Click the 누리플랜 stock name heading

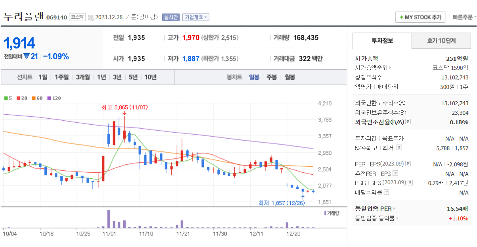(23, 17)
